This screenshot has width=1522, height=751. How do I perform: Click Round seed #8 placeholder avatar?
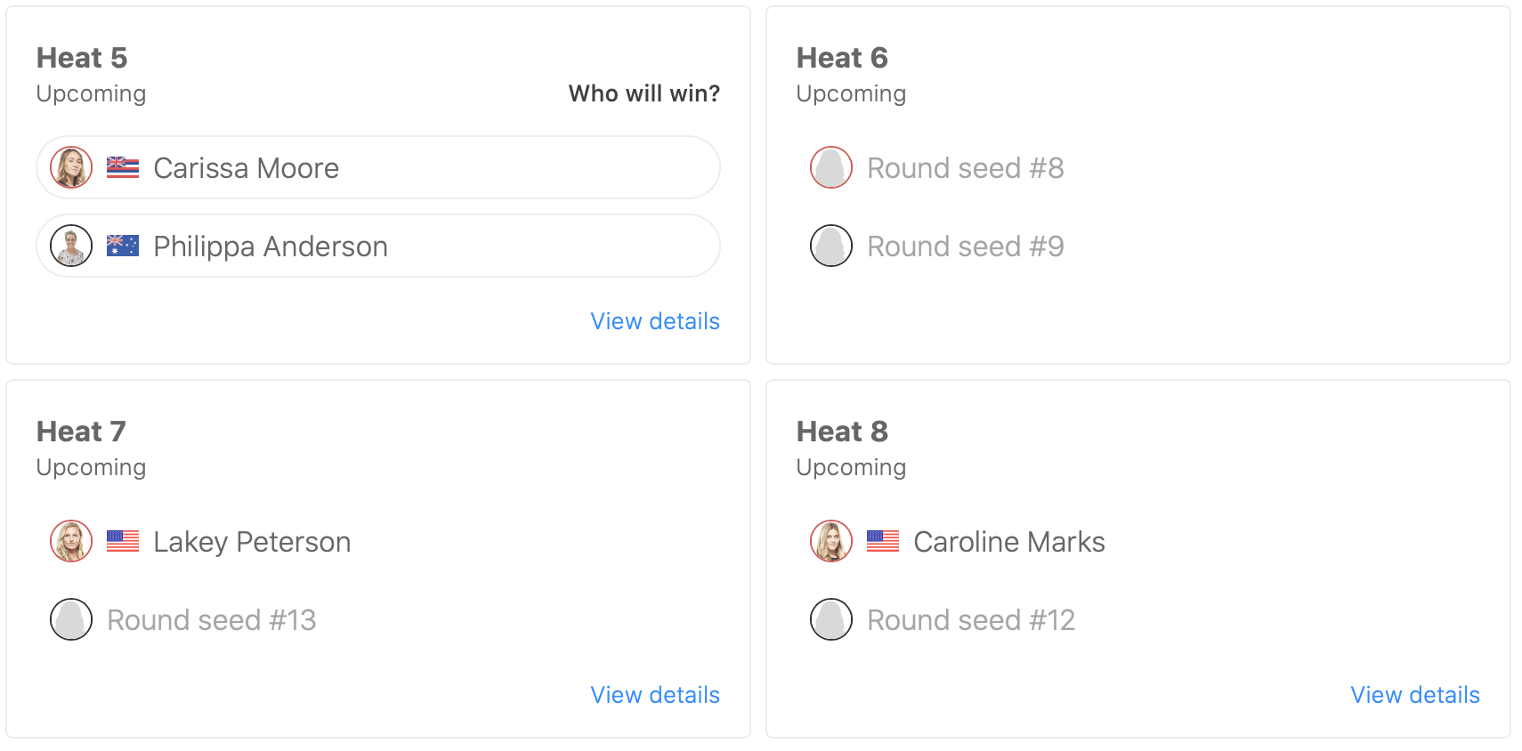point(831,167)
